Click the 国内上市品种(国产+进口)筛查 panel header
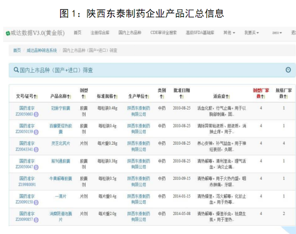 [152, 70]
